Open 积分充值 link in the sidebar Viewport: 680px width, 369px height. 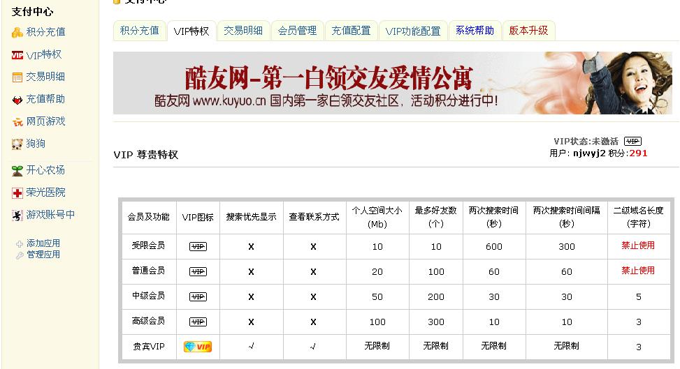[x=45, y=32]
